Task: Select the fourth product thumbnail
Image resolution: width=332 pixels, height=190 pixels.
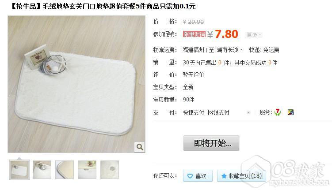Action: click(x=87, y=170)
